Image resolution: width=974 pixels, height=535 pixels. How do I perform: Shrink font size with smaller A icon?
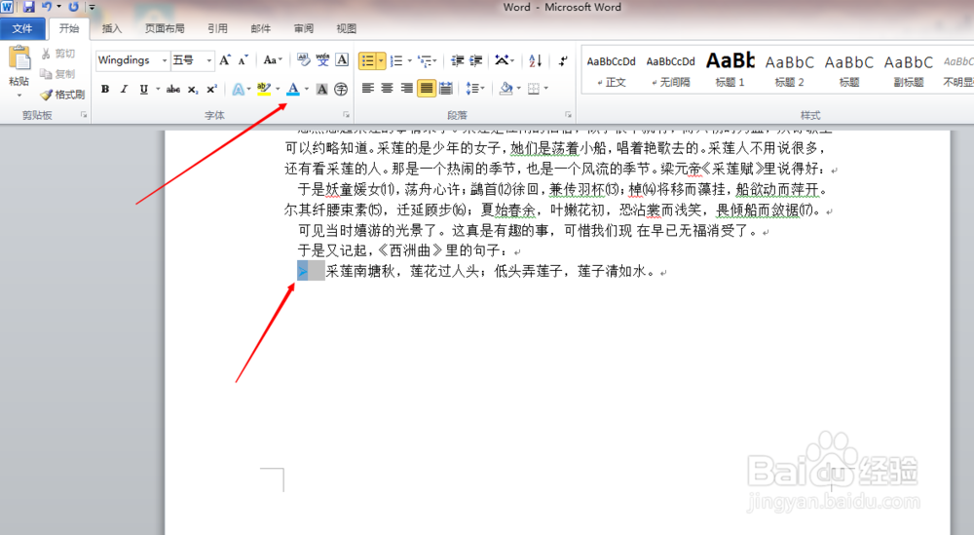243,60
